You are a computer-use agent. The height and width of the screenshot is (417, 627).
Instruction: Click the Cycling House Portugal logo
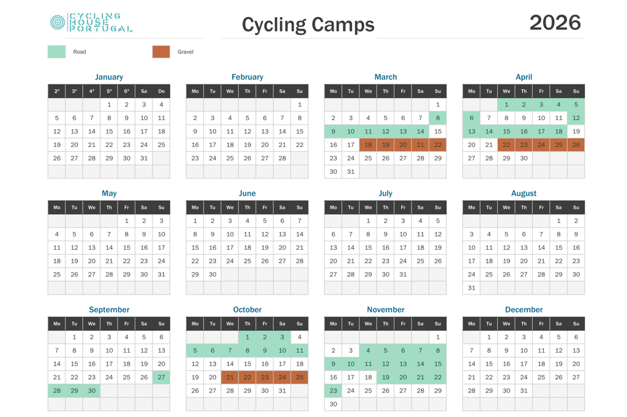pyautogui.click(x=91, y=23)
